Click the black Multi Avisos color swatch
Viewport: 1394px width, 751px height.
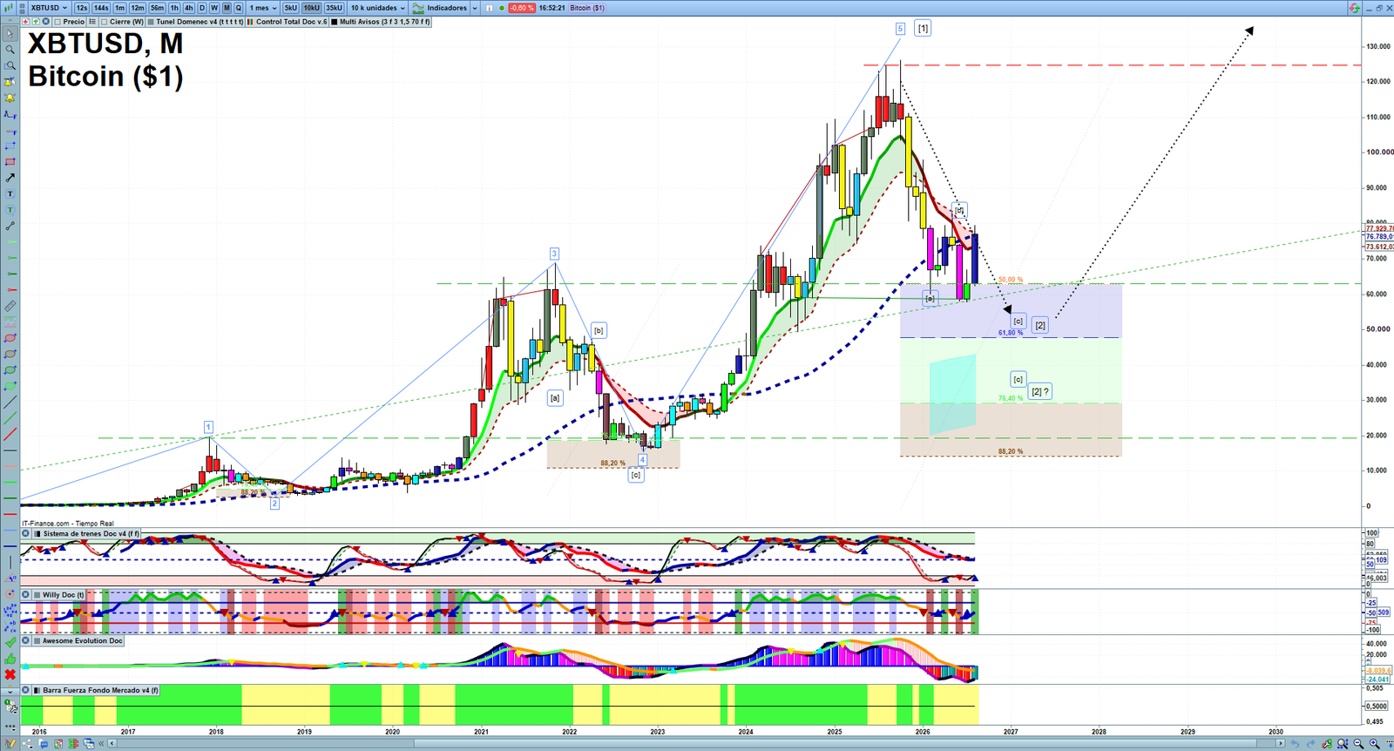click(x=334, y=21)
